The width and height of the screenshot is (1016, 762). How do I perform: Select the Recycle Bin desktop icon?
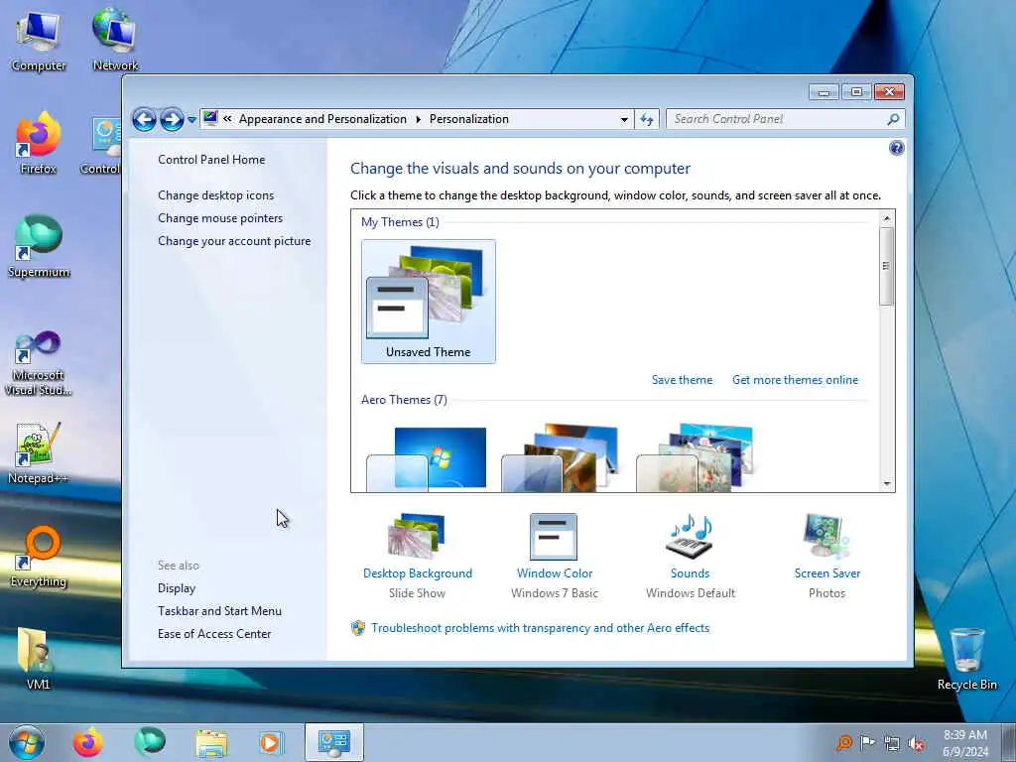click(966, 659)
